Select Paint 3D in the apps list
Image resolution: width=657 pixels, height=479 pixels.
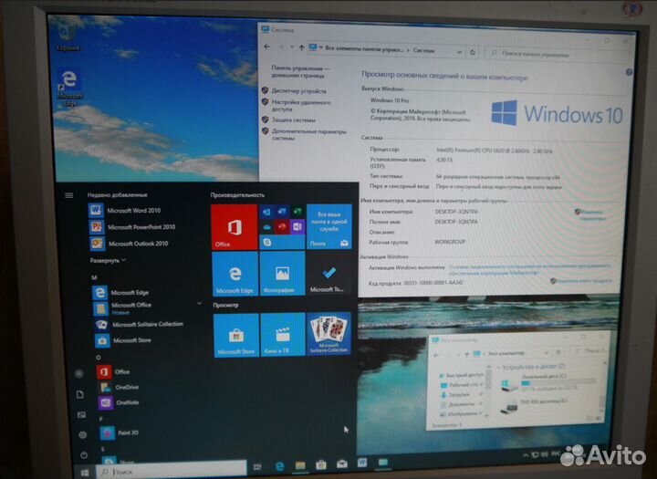(x=126, y=433)
